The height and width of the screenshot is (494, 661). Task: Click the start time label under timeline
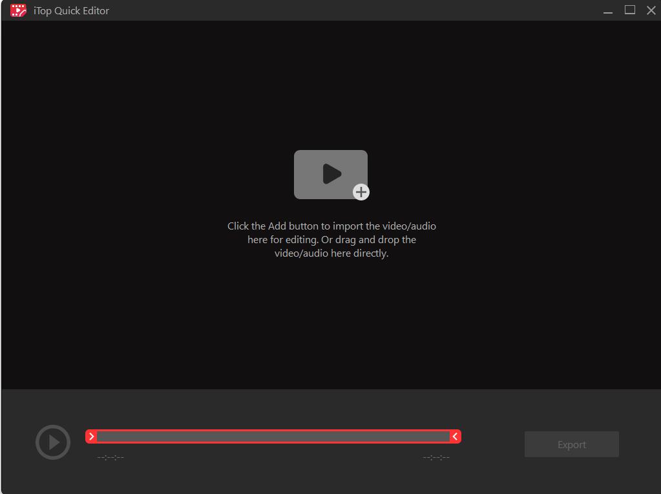click(x=110, y=457)
